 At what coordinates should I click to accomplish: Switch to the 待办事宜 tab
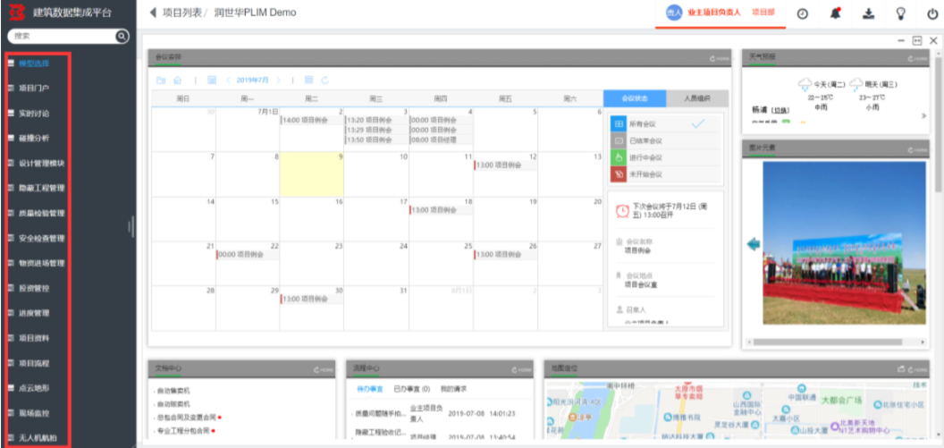tap(370, 389)
